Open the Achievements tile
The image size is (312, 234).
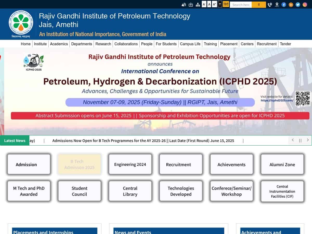coord(232,164)
